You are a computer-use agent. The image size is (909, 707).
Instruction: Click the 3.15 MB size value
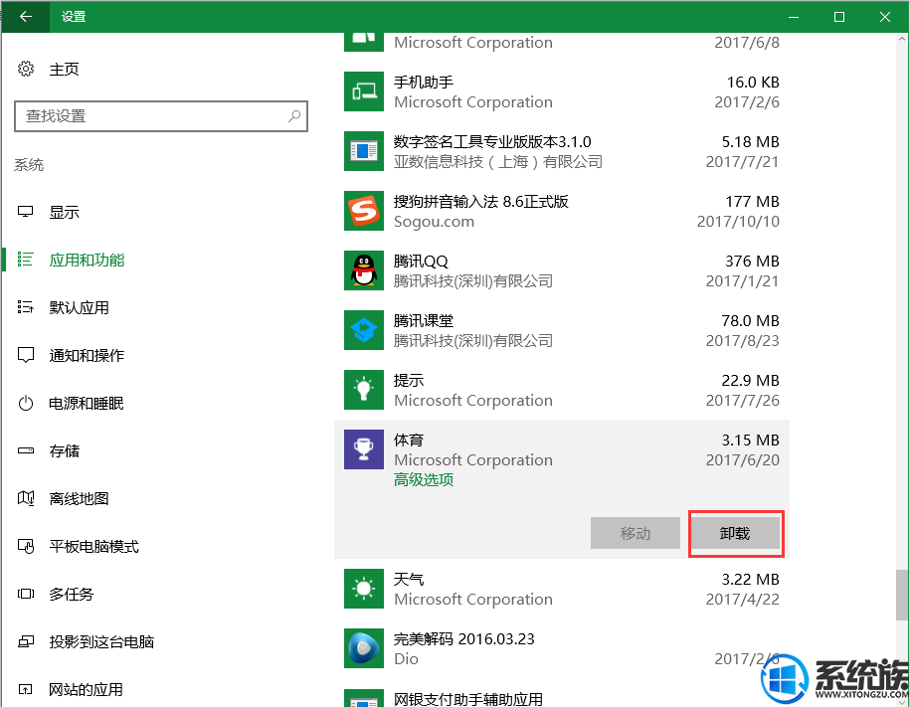click(x=750, y=441)
